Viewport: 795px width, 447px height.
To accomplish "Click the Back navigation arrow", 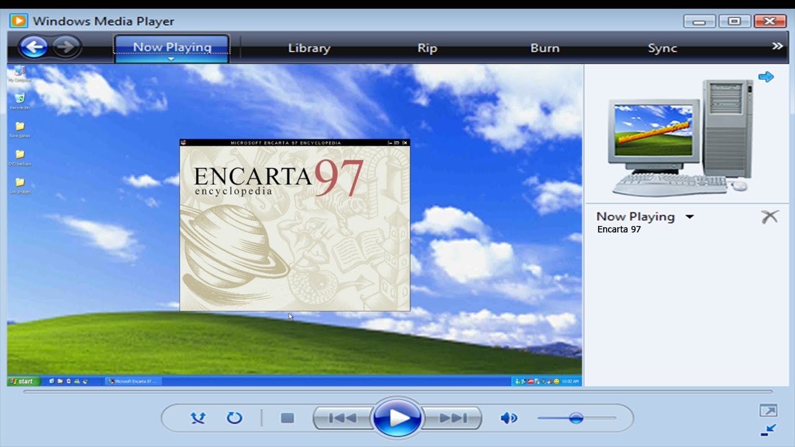I will point(34,47).
